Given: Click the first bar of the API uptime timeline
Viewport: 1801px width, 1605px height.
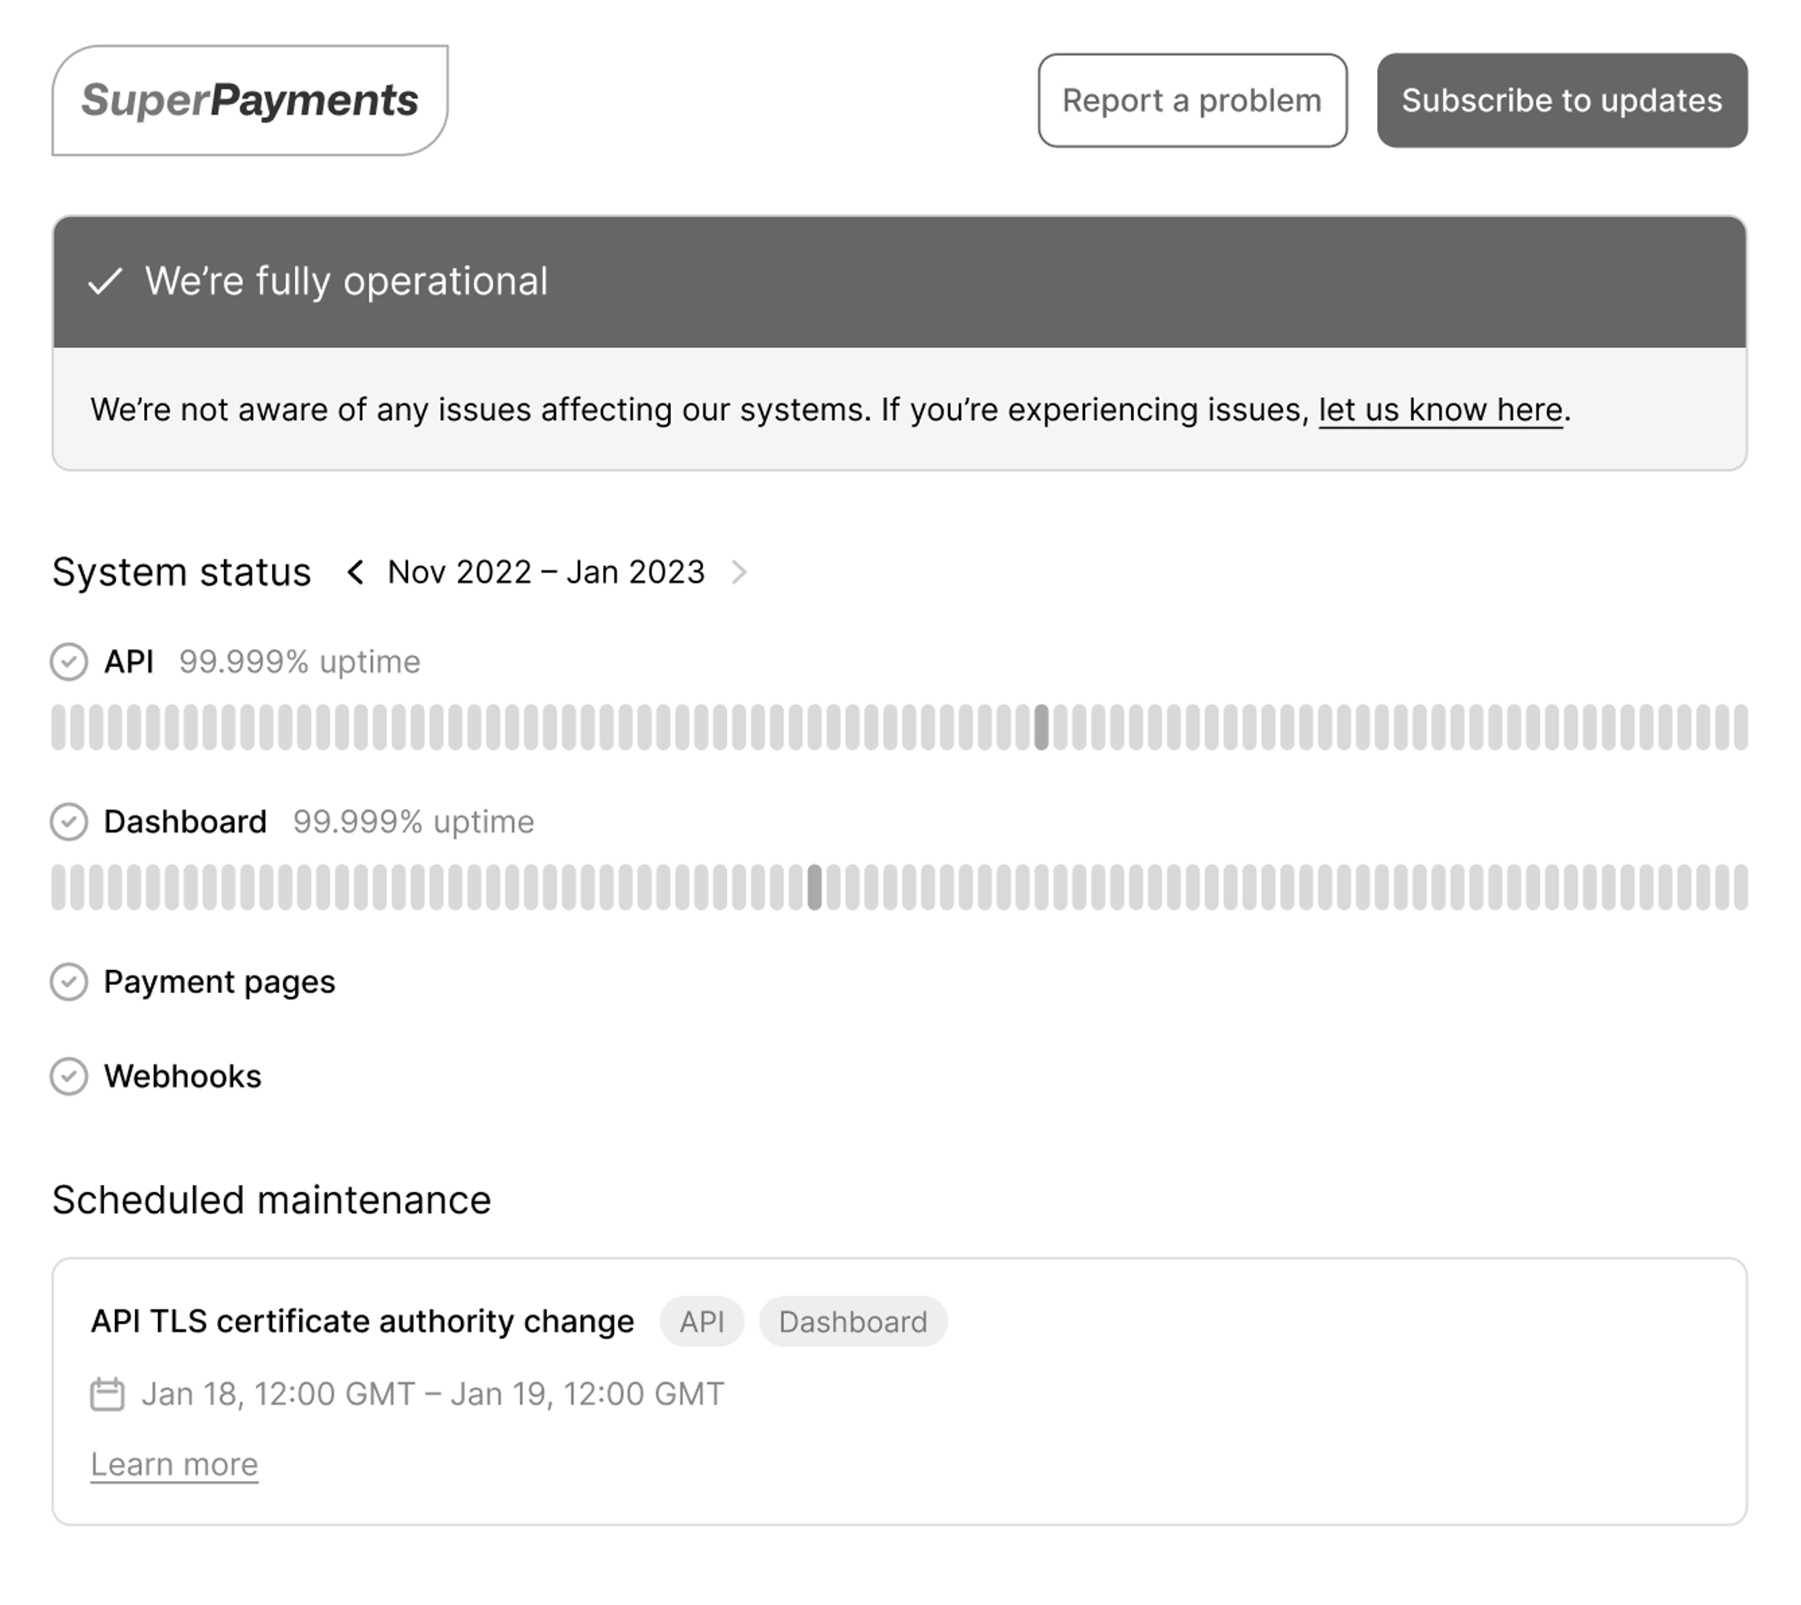Looking at the screenshot, I should pyautogui.click(x=58, y=728).
